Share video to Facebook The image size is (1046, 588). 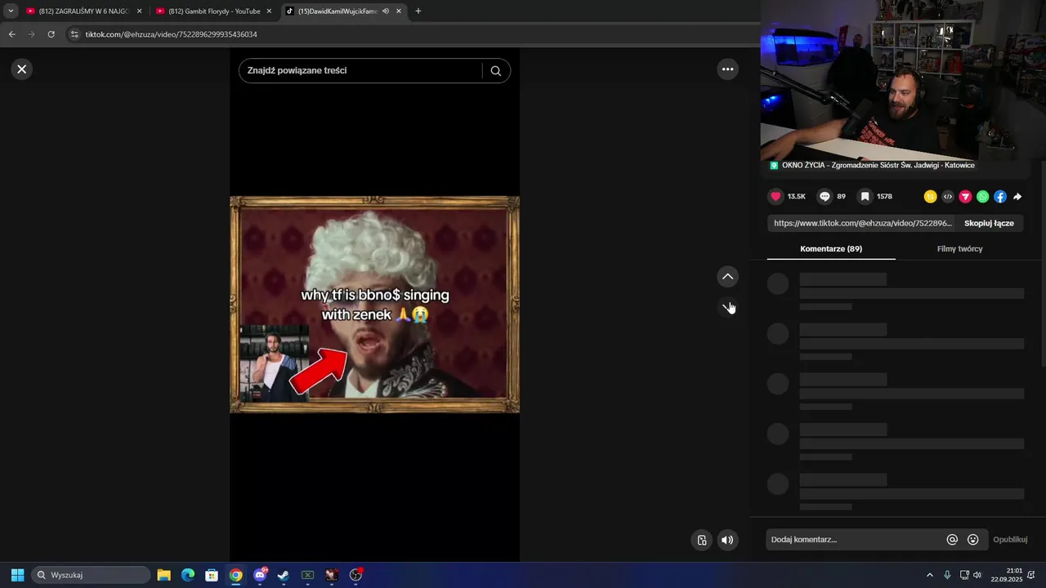click(1000, 197)
